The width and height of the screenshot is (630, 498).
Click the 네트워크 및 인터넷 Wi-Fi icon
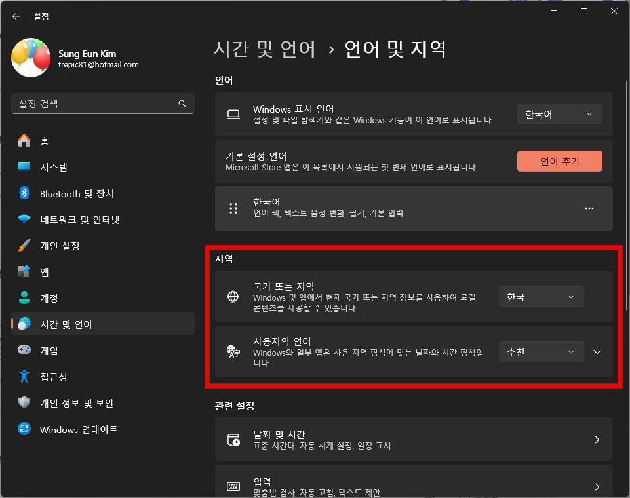coord(24,220)
